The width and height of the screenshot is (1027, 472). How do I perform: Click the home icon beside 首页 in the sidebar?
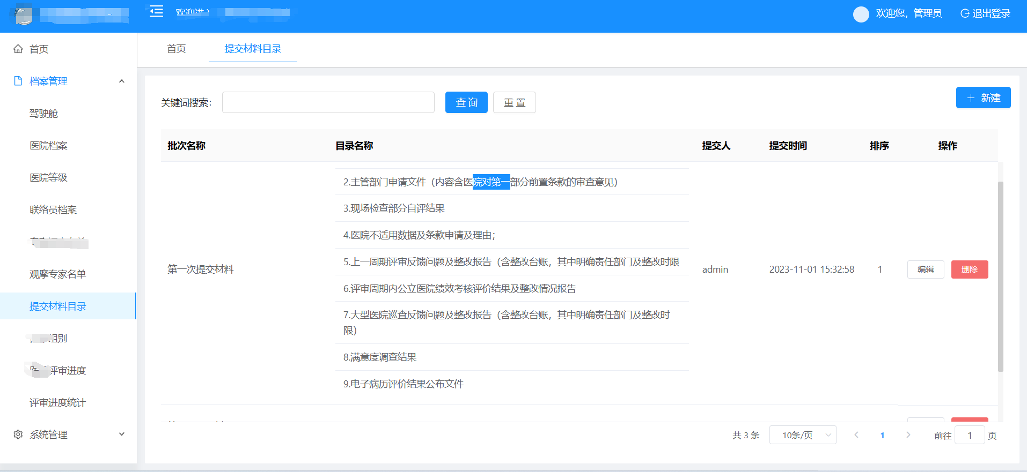tap(18, 49)
